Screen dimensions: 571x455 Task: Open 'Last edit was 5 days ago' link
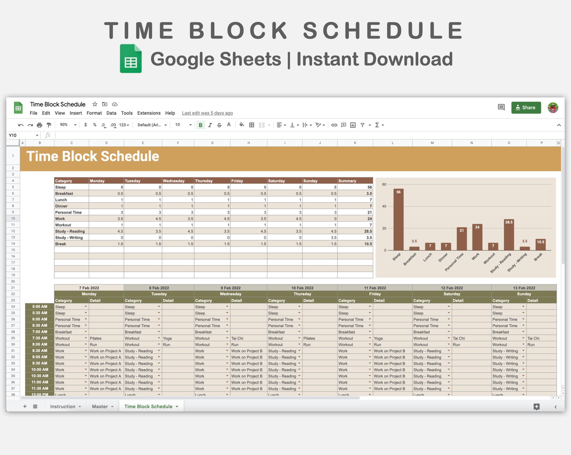coord(207,113)
